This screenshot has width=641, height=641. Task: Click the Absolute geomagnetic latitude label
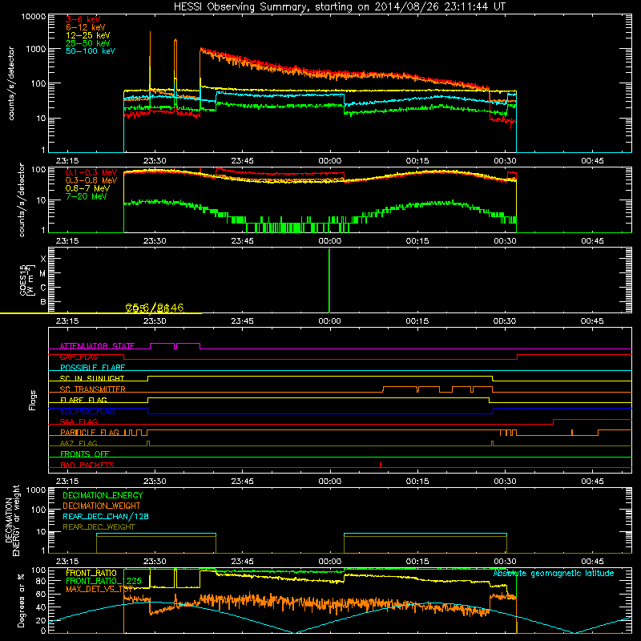[554, 573]
